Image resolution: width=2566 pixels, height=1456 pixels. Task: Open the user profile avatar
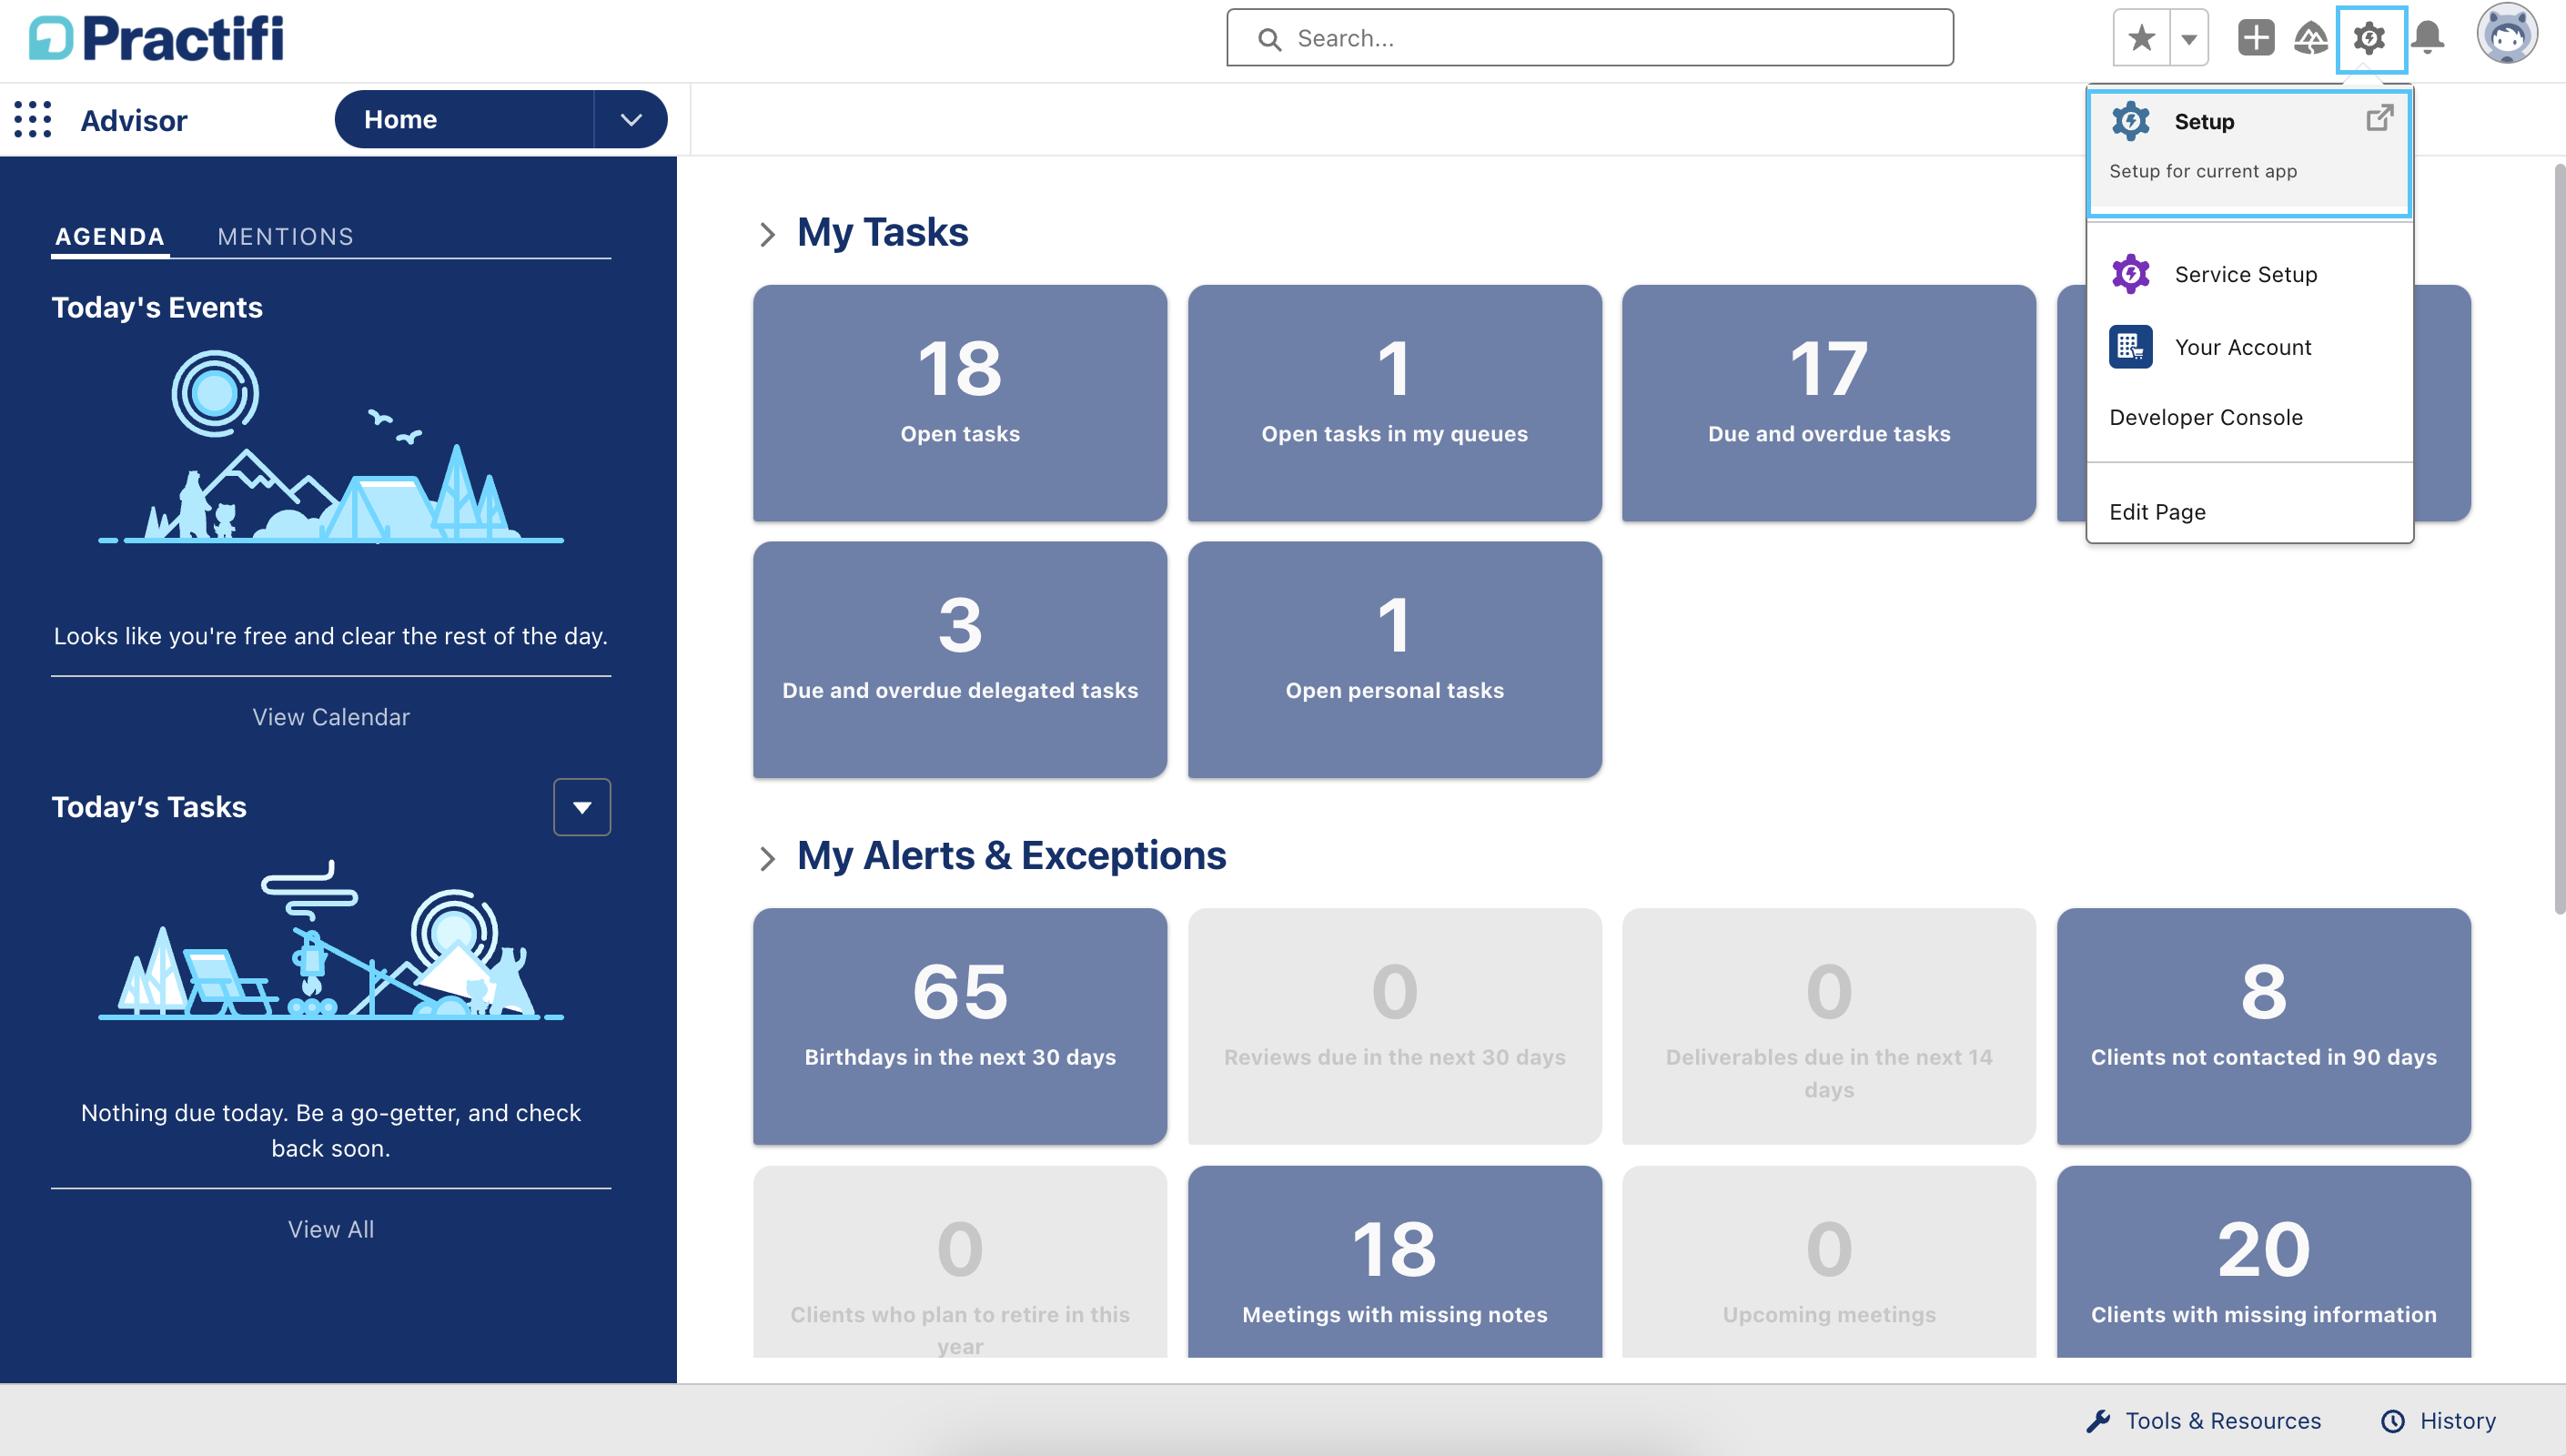[2506, 34]
